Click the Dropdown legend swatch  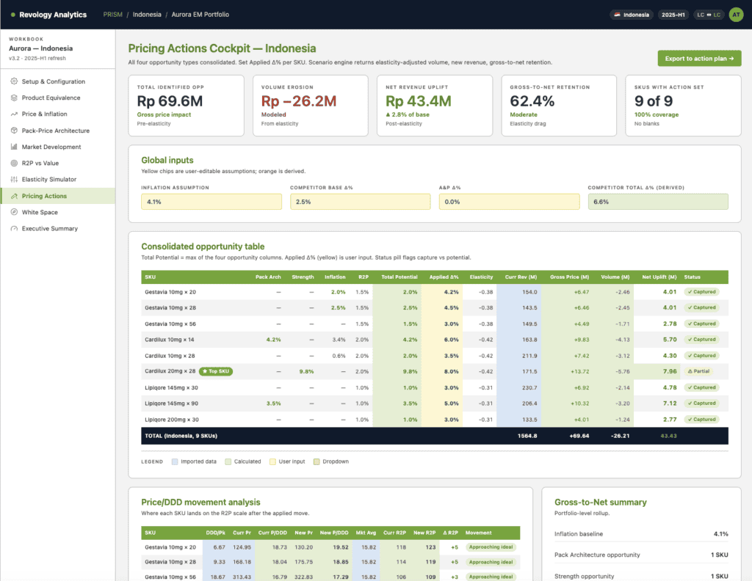317,461
